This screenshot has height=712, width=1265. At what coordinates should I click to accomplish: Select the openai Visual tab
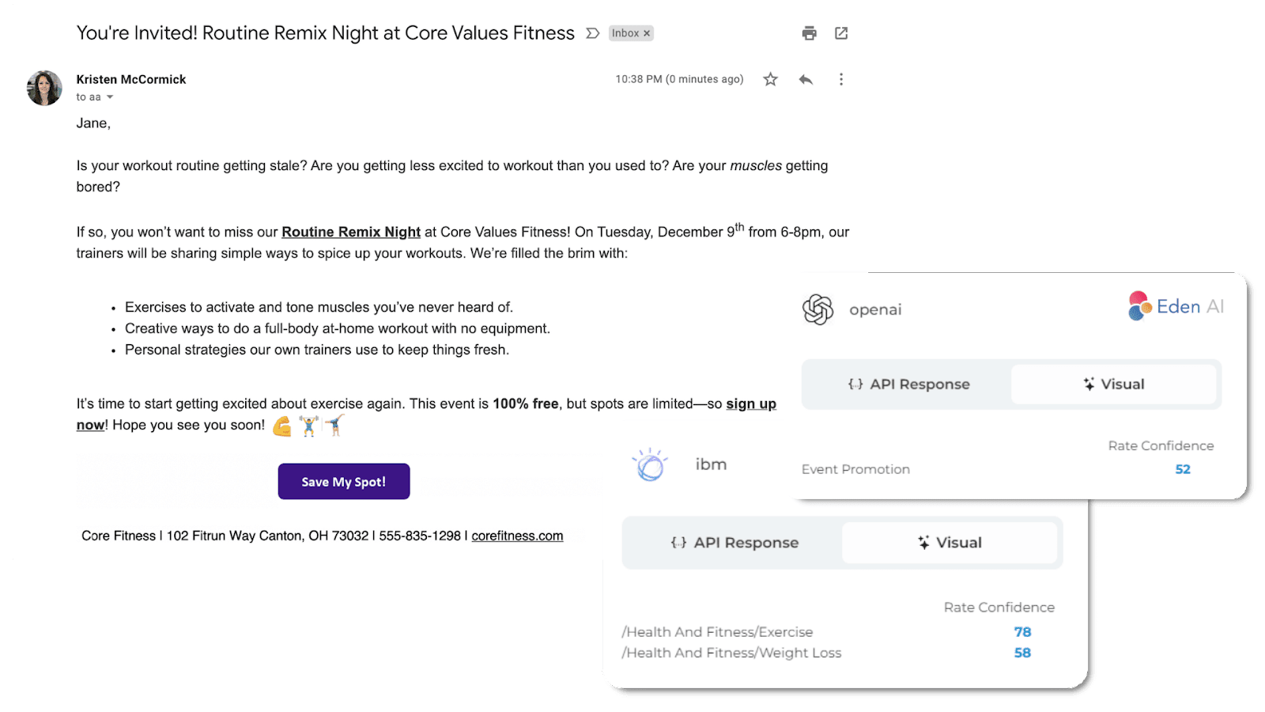[x=1113, y=384]
